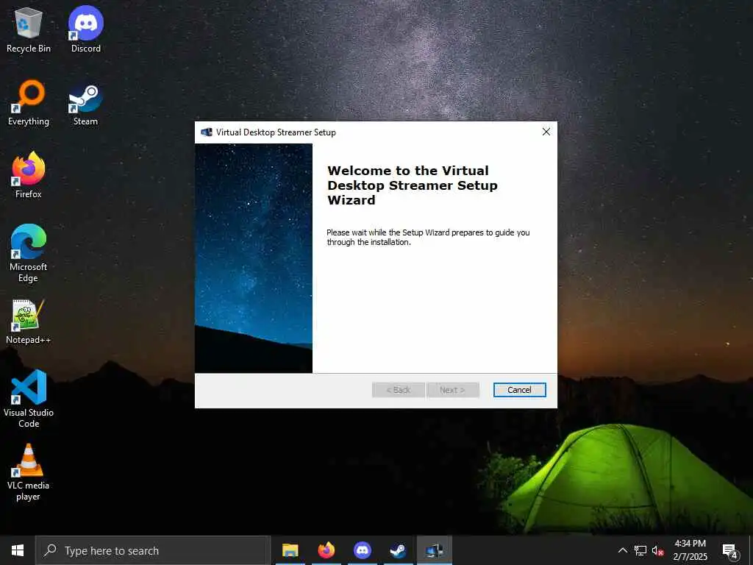Activate the Virtual Desktop Streamer installer taskbar item
This screenshot has height=565, width=753.
(434, 550)
